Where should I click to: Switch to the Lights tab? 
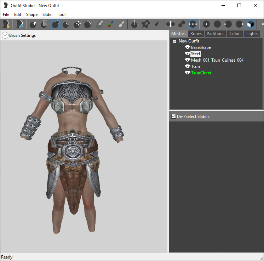pyautogui.click(x=252, y=34)
